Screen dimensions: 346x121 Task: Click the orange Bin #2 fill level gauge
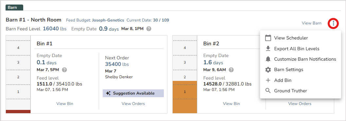(185, 97)
